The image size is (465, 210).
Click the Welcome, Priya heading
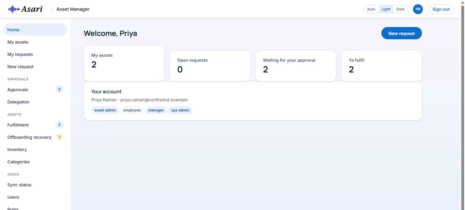pos(110,33)
